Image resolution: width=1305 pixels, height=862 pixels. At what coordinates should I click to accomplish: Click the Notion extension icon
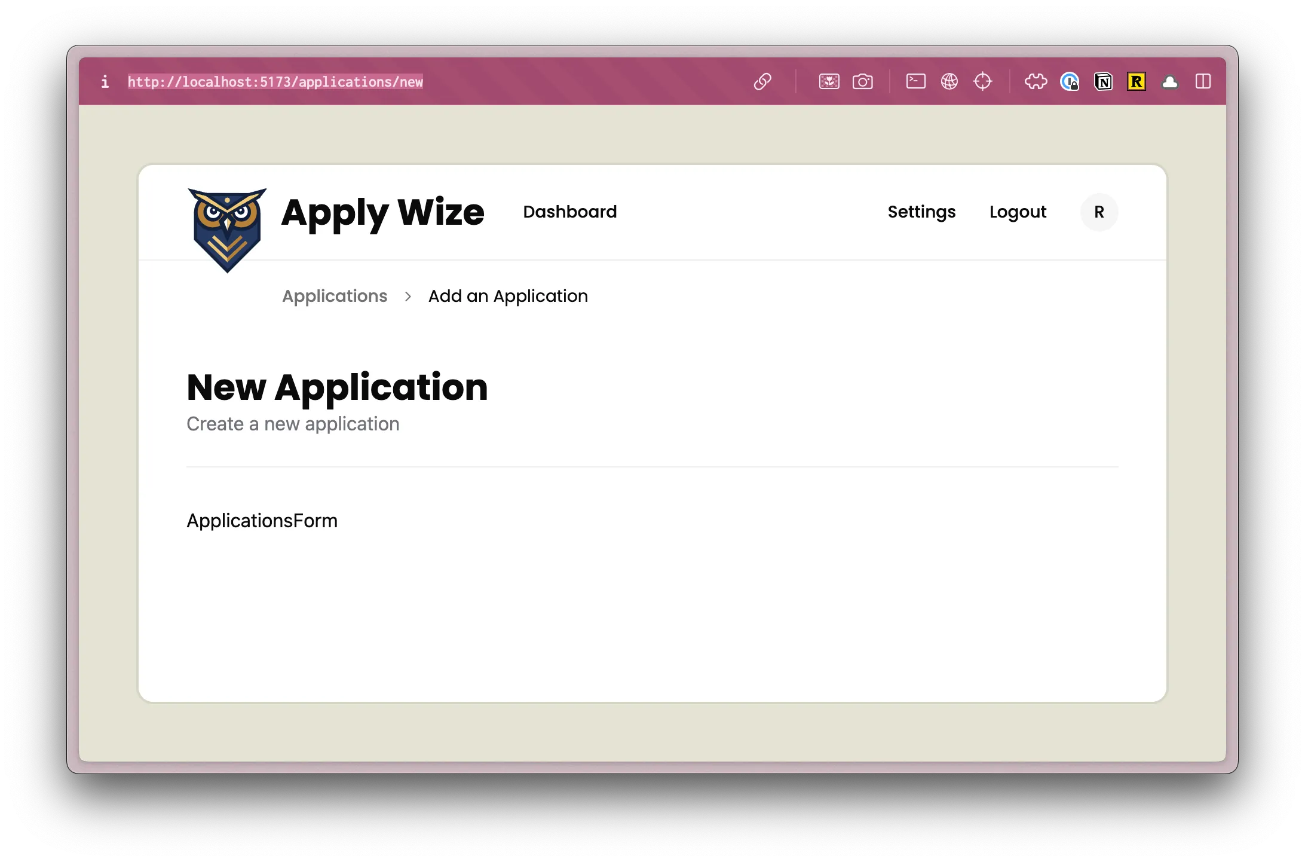[1103, 81]
